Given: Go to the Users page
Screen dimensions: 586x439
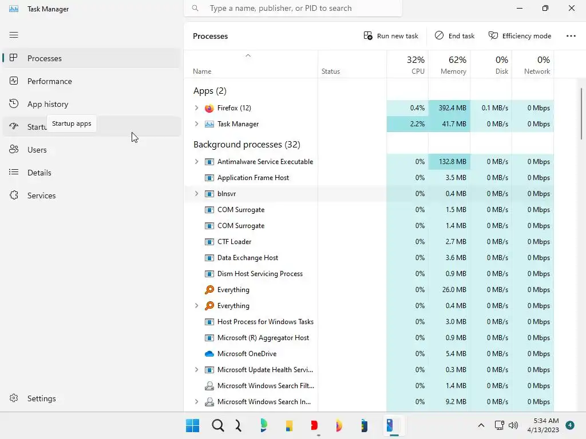Looking at the screenshot, I should pos(92,150).
